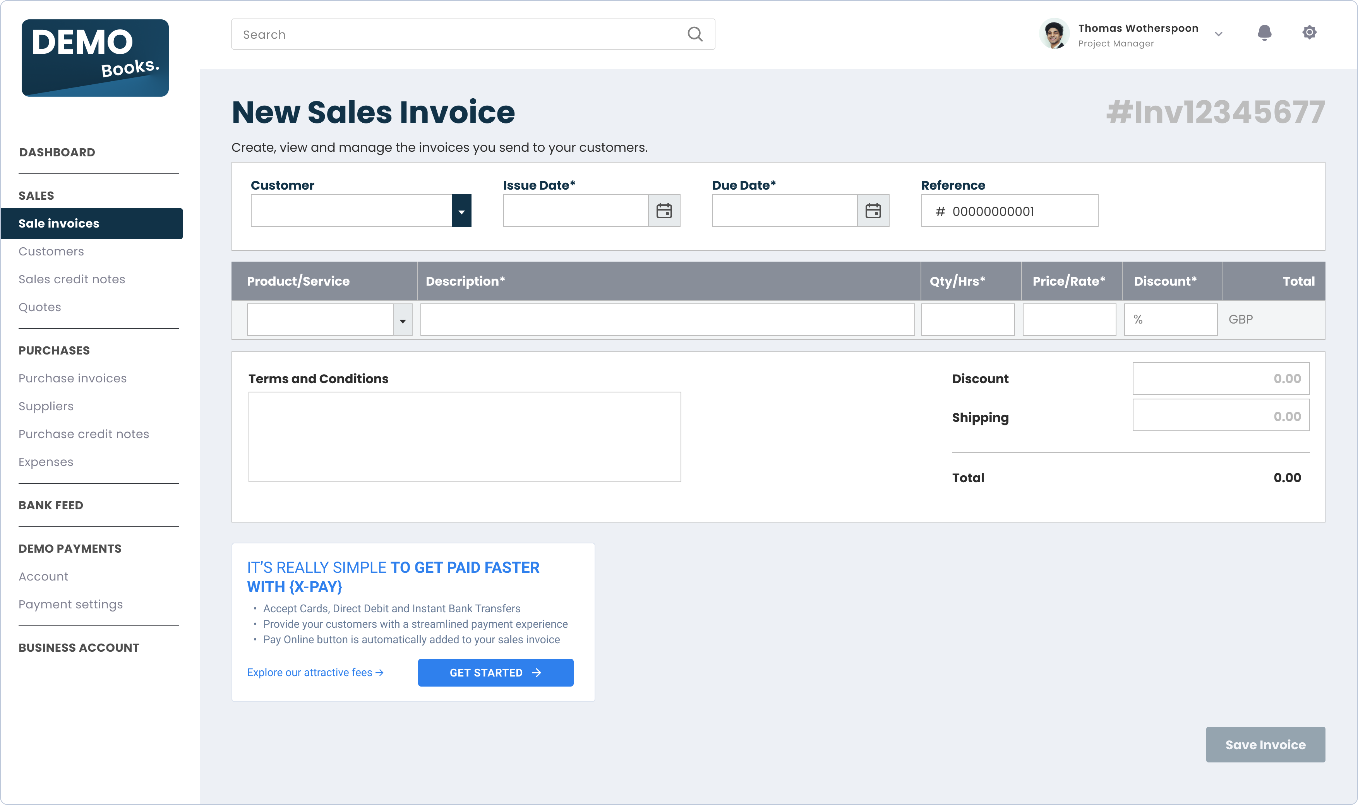Click the Save Invoice button
Image resolution: width=1358 pixels, height=805 pixels.
coord(1265,745)
